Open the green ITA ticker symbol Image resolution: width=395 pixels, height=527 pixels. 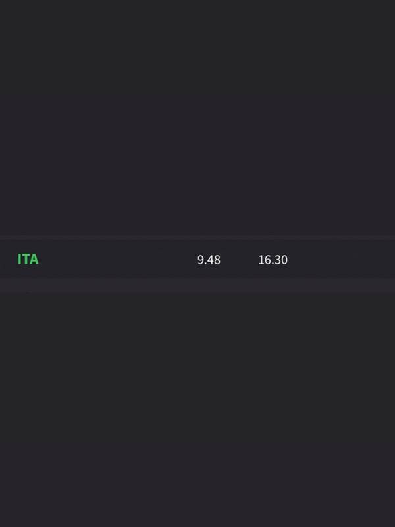(x=28, y=259)
